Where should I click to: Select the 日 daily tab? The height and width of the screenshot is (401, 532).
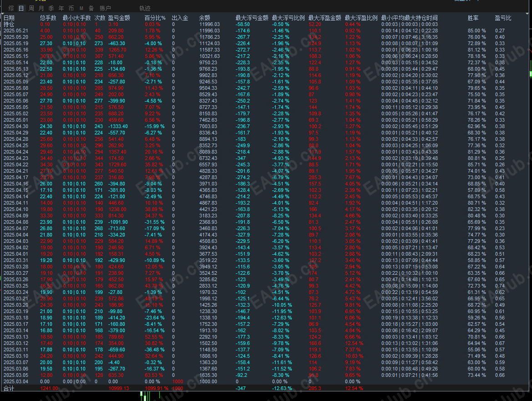tap(21, 8)
